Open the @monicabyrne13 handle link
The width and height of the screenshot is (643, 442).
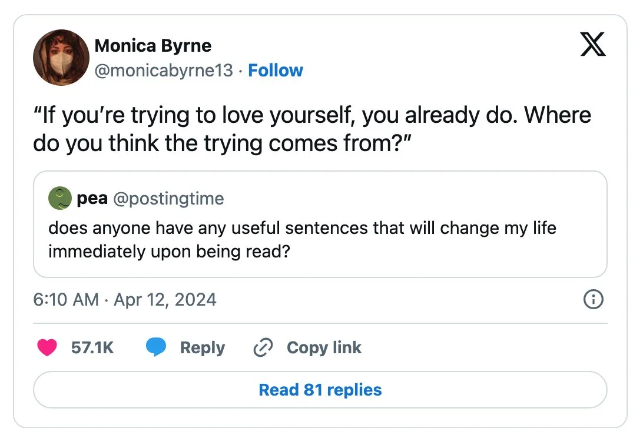(x=164, y=71)
